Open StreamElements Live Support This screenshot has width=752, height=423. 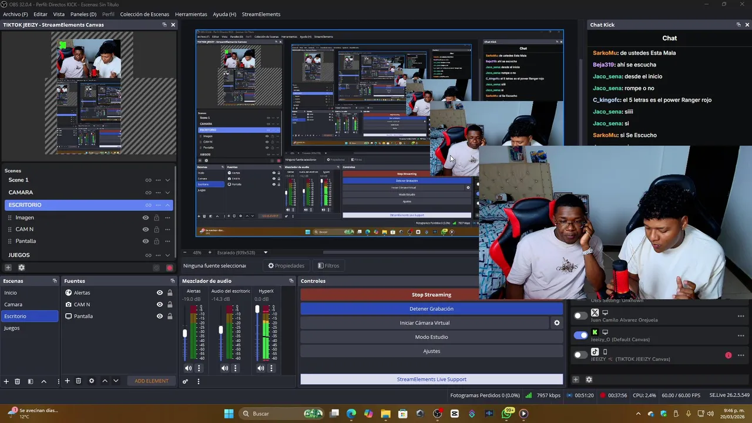coord(431,380)
